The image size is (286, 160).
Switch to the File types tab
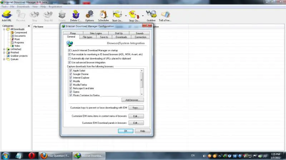88,37
